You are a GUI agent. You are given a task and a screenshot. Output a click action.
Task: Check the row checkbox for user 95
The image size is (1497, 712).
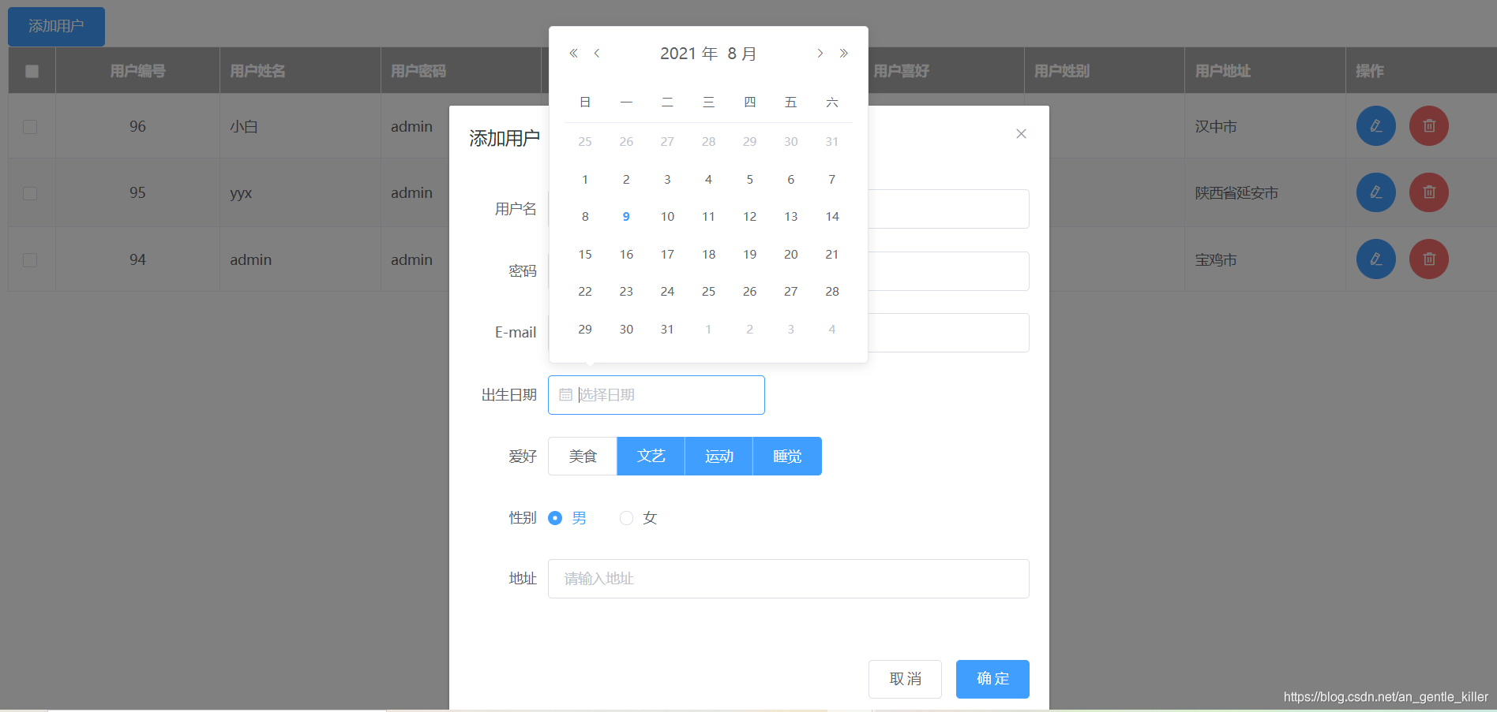pyautogui.click(x=30, y=193)
